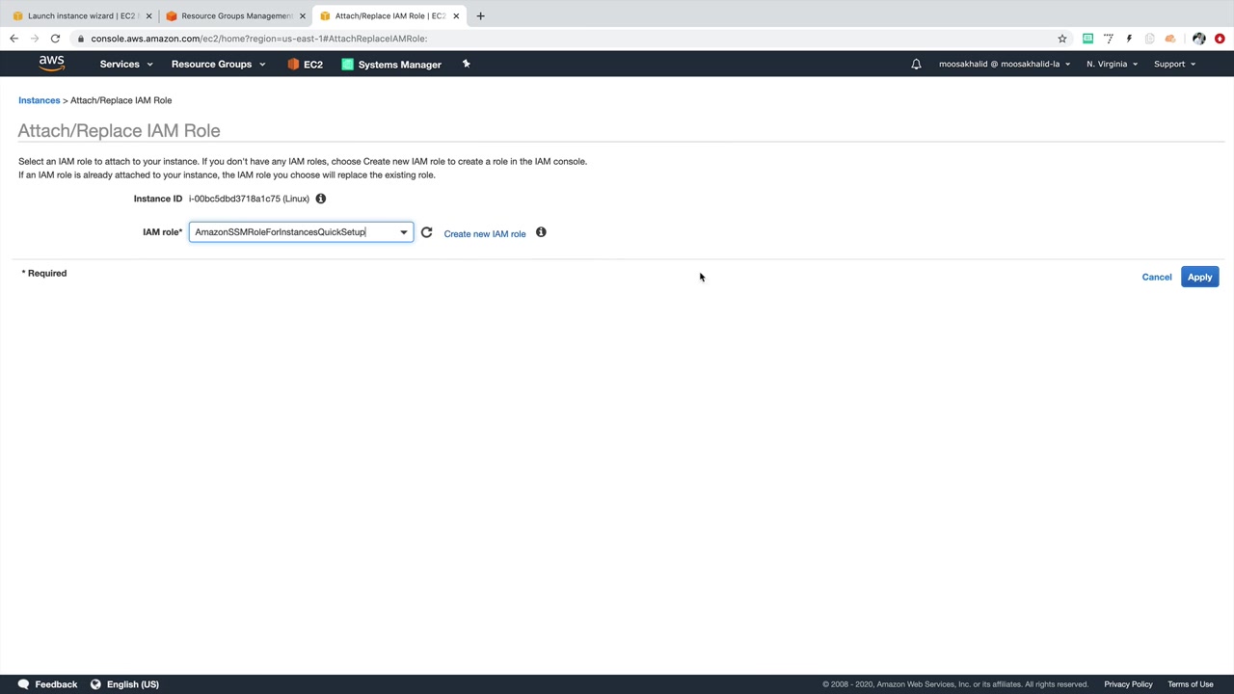
Task: Switch to the Launch instance wizard tab
Action: click(x=81, y=15)
